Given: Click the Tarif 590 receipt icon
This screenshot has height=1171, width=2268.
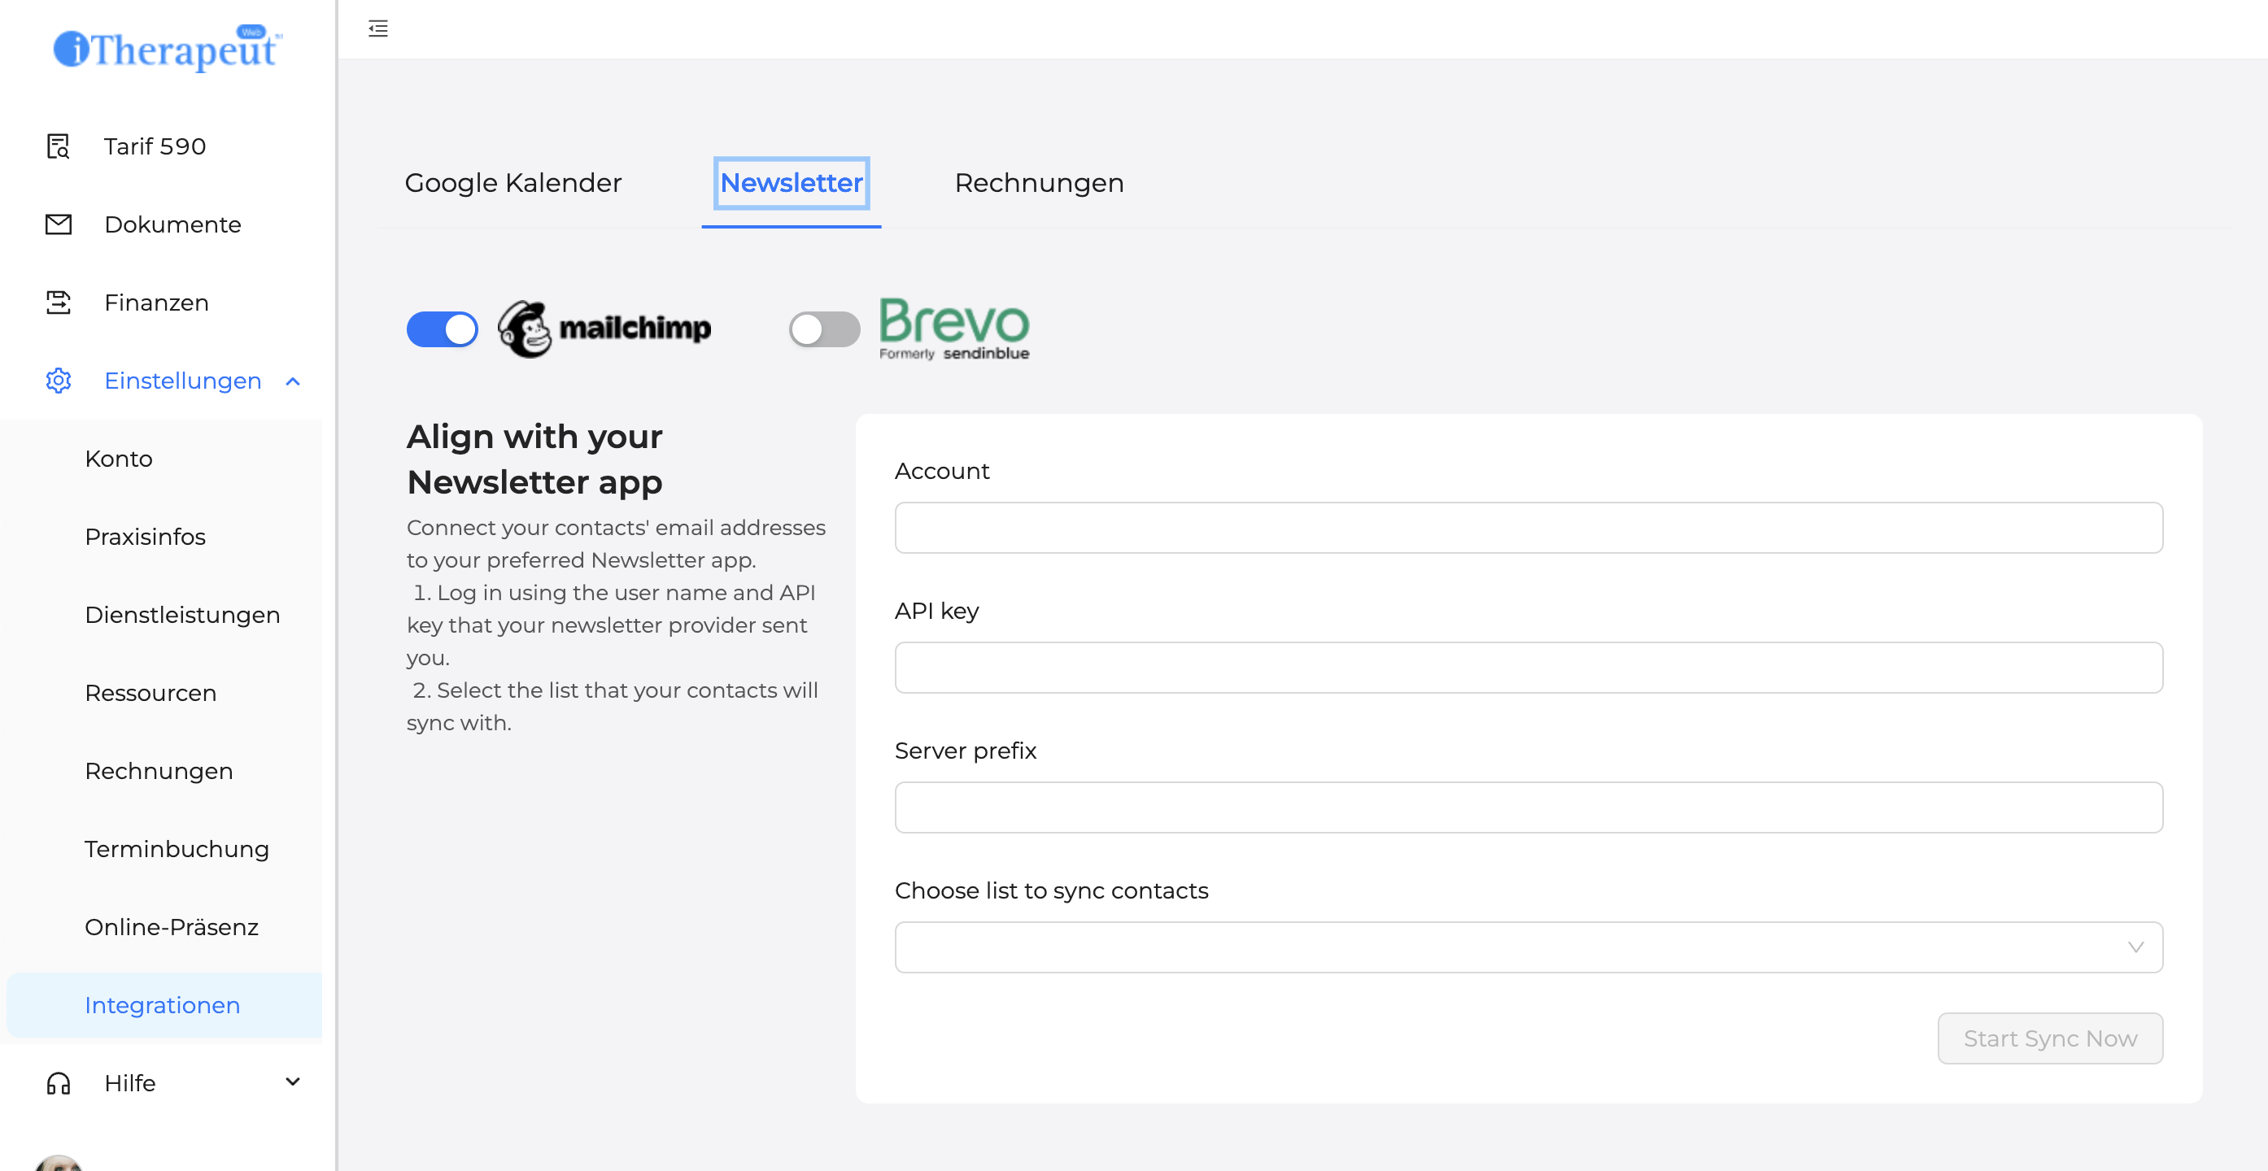Looking at the screenshot, I should [58, 146].
